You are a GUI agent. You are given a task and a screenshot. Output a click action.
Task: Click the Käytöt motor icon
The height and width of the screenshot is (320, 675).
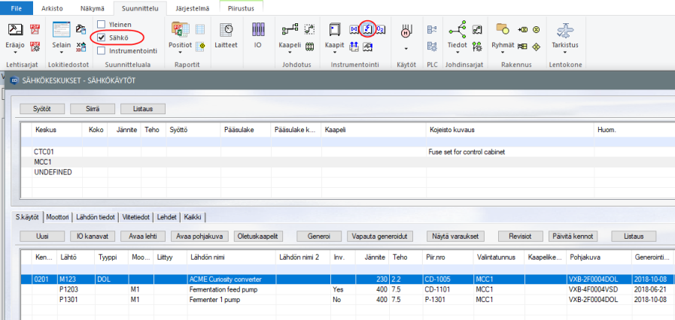click(x=406, y=31)
